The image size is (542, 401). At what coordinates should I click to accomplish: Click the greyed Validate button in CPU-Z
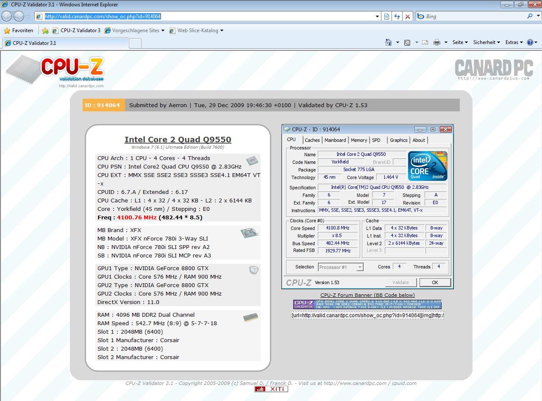[400, 282]
